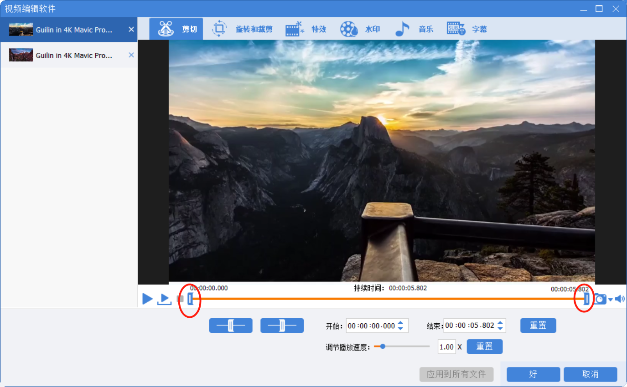
Task: Decrease the 结束 end time with down arrow
Action: [x=500, y=328]
